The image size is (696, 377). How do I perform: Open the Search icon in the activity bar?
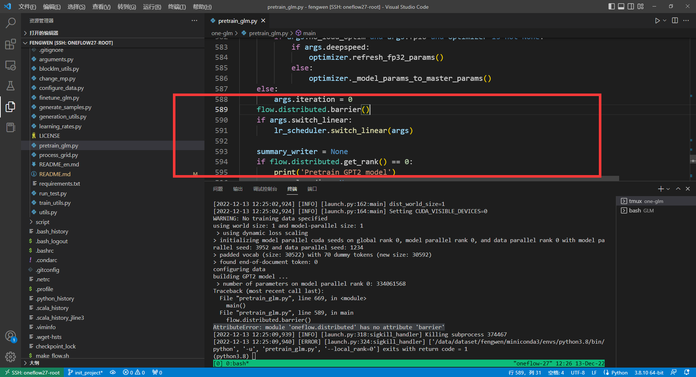11,22
